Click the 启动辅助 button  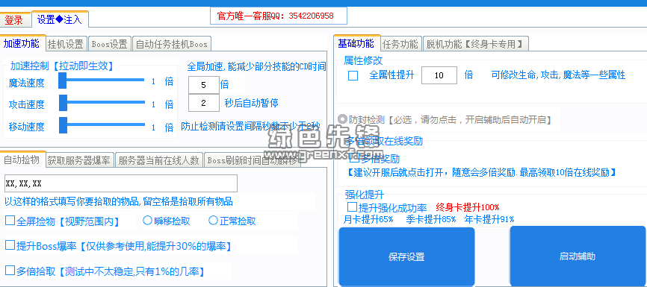click(x=578, y=256)
